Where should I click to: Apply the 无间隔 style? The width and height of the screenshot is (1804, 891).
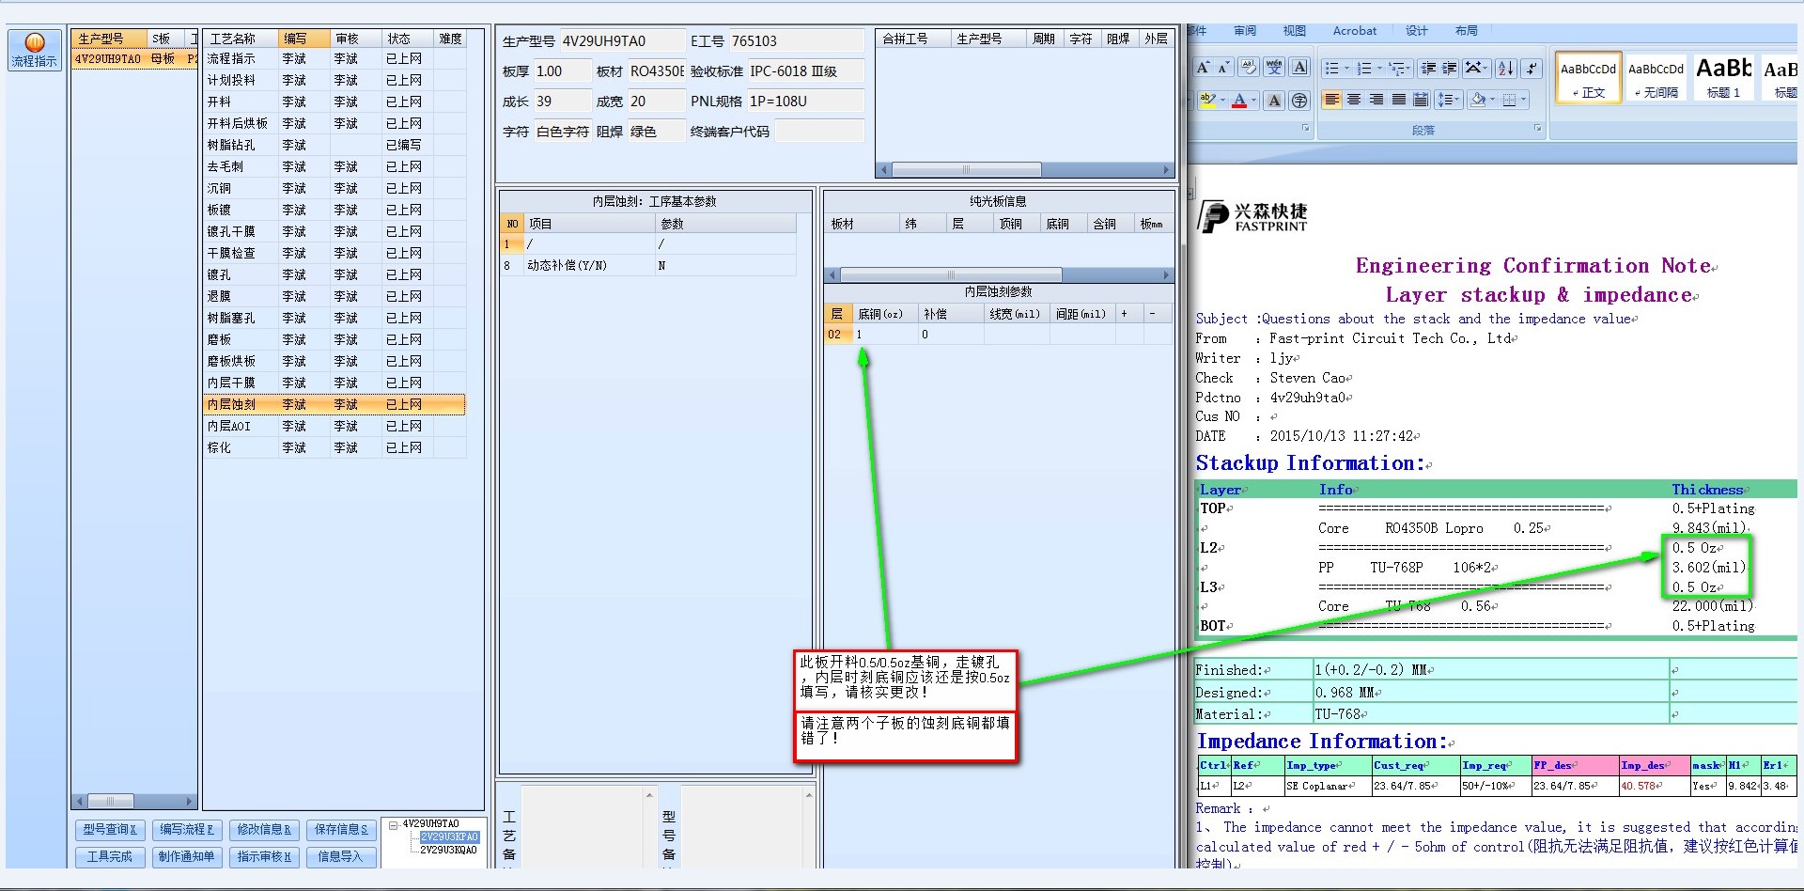tap(1656, 78)
